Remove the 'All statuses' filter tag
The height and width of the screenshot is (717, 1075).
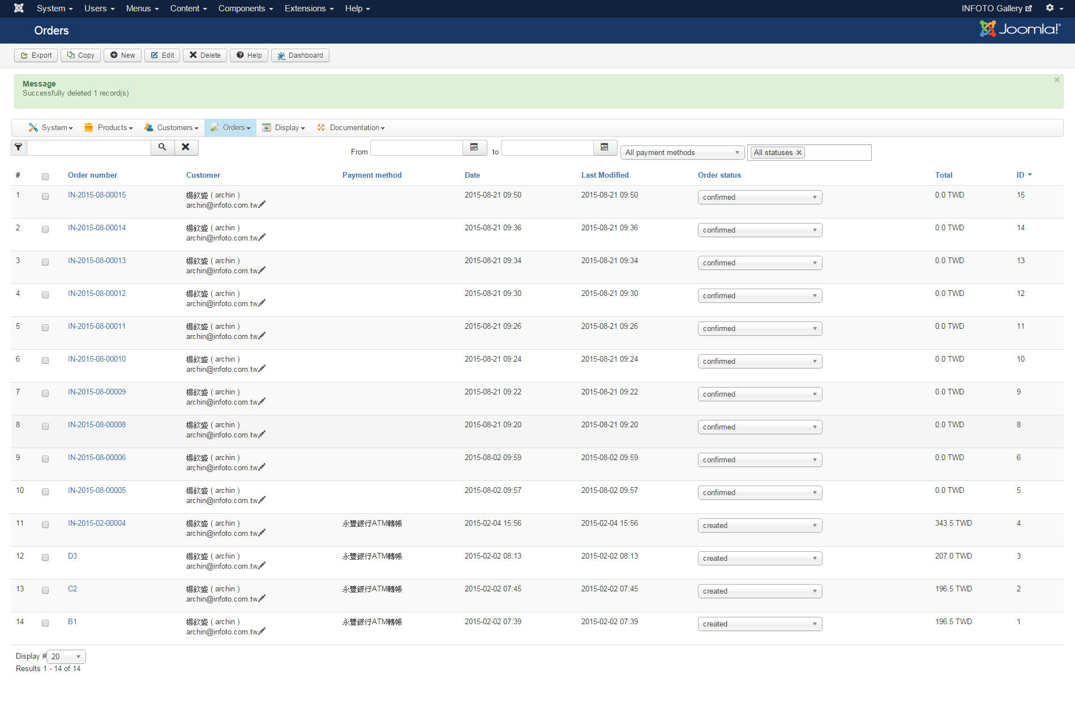(799, 153)
